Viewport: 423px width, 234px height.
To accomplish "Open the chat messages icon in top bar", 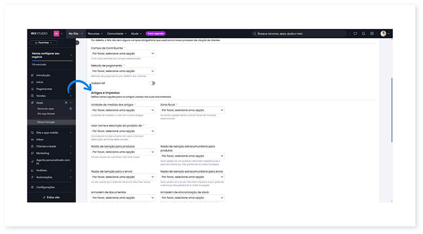I will (x=355, y=33).
